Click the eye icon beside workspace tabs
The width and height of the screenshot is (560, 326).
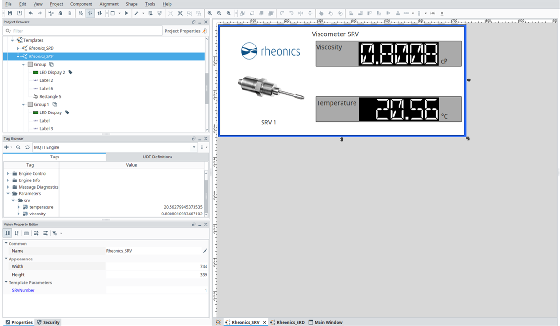(218, 322)
